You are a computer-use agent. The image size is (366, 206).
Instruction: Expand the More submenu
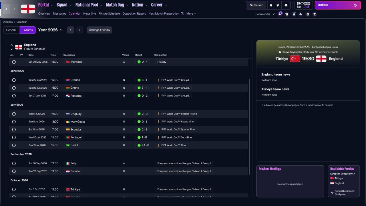point(191,14)
